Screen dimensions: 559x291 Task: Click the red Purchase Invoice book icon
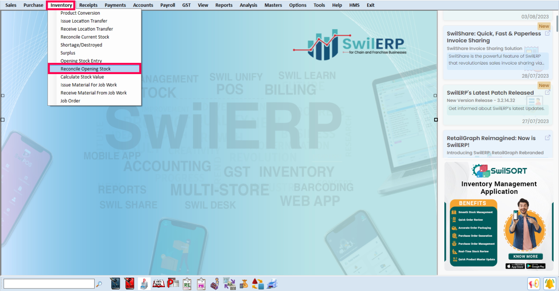click(x=129, y=284)
